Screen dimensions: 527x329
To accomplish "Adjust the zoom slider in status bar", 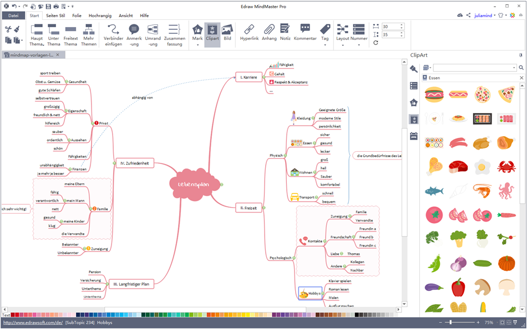I will 451,322.
